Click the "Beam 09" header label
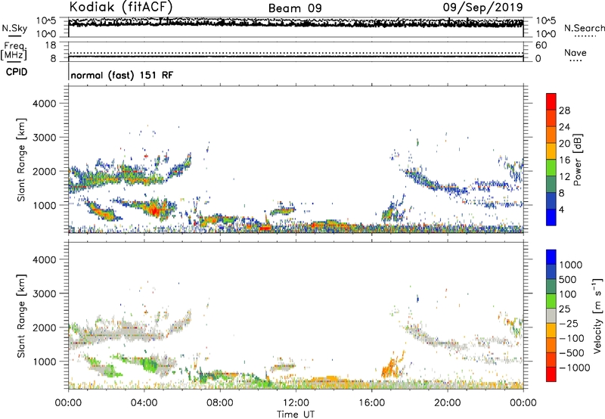This screenshot has height=419, width=605. tap(295, 8)
